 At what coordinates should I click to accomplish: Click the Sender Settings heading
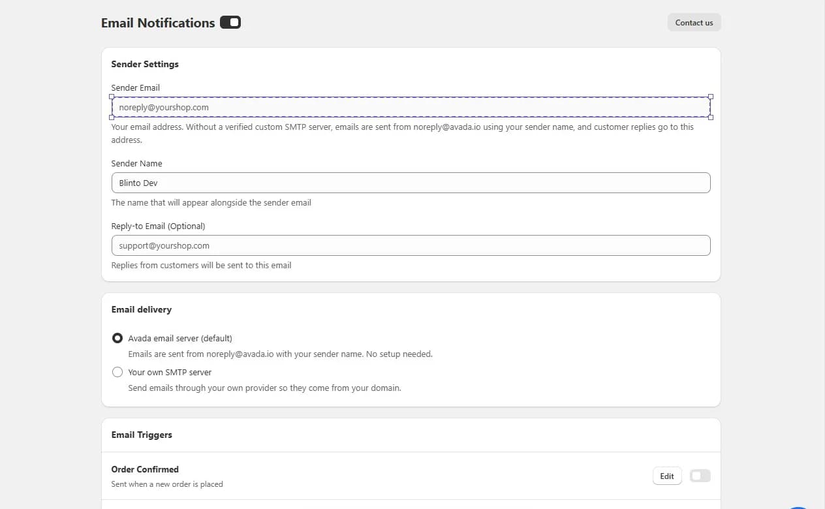145,64
